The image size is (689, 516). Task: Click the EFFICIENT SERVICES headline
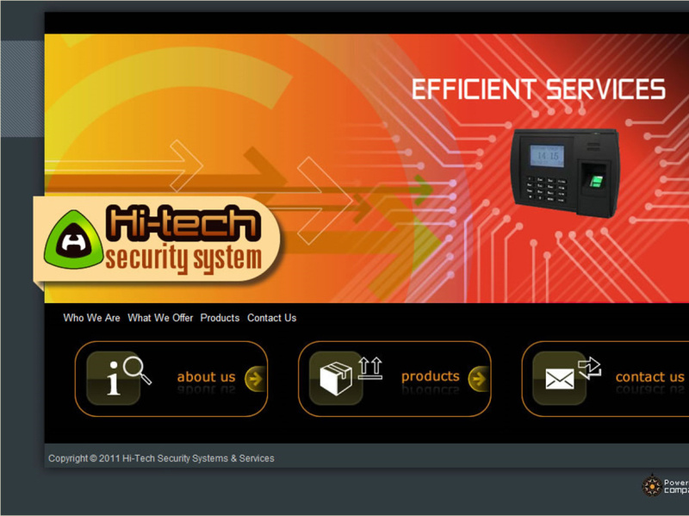point(539,89)
